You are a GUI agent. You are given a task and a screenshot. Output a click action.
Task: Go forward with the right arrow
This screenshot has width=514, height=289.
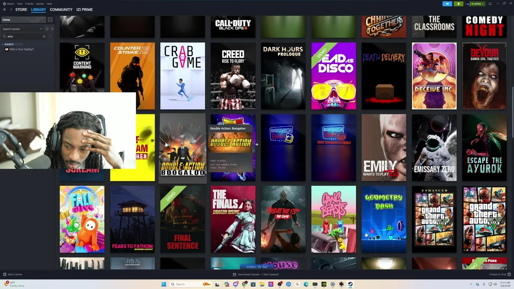pos(10,10)
